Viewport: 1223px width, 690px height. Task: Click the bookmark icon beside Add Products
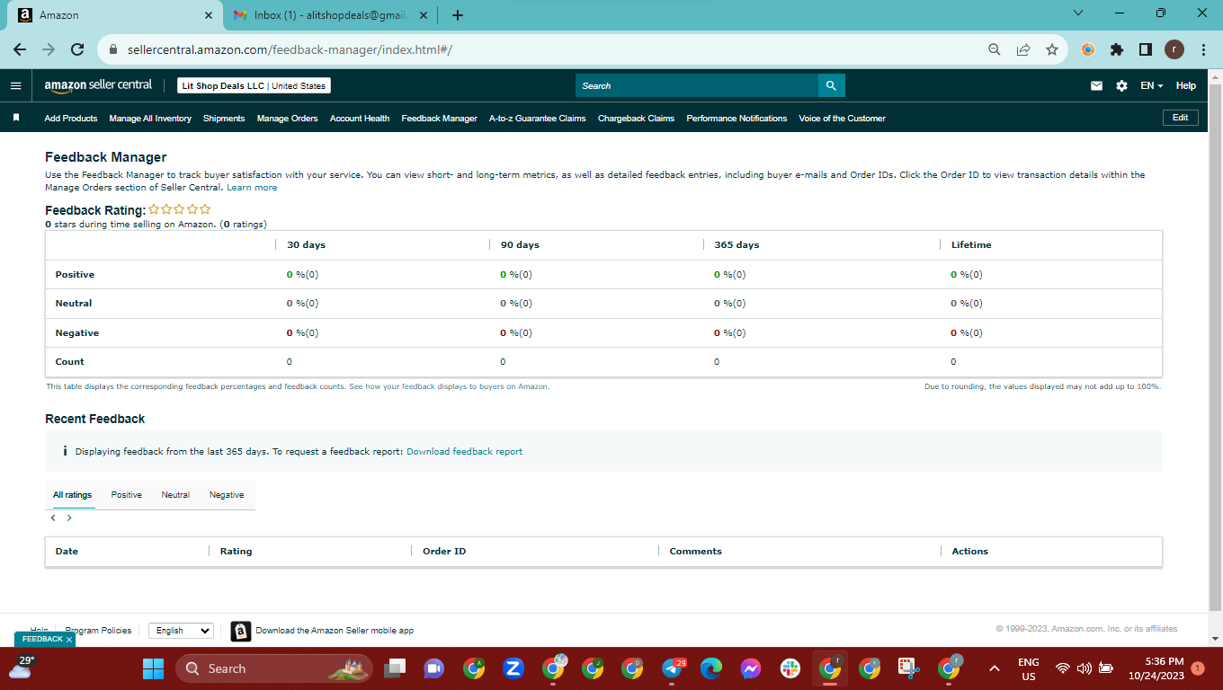pos(16,118)
